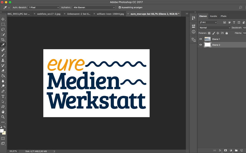Open the tool preset picker arrow

(x=9, y=7)
